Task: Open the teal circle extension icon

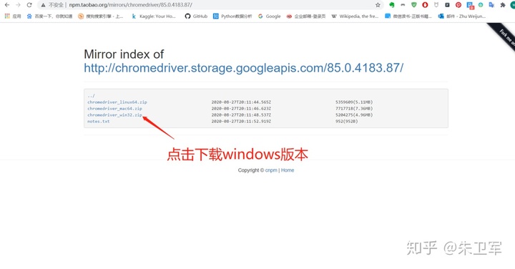Action: pyautogui.click(x=481, y=5)
